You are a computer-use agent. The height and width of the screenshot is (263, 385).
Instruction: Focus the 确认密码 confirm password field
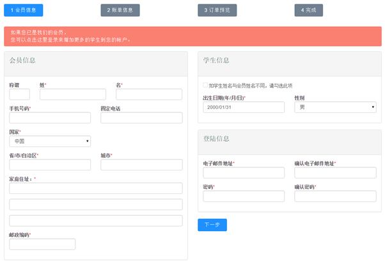pyautogui.click(x=334, y=197)
